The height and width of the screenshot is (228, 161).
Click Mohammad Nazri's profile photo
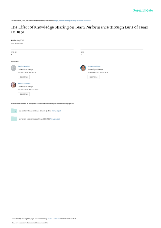click(83, 68)
